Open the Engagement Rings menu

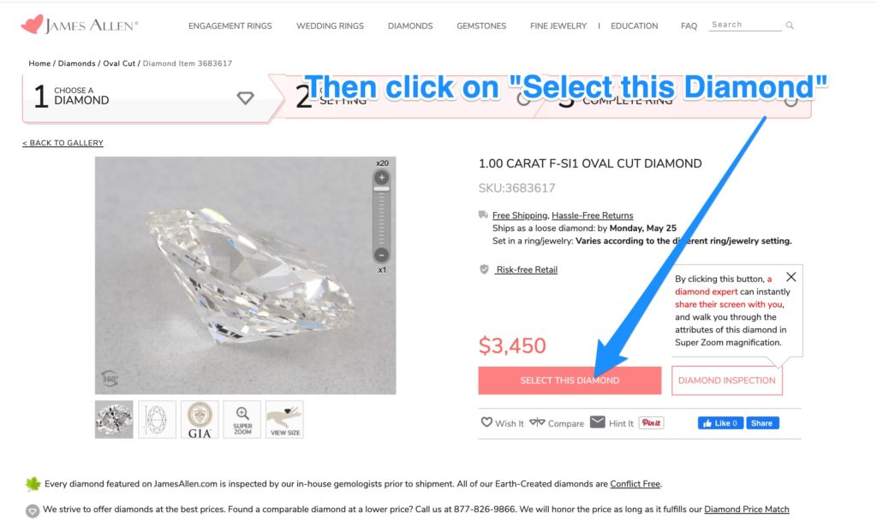230,26
